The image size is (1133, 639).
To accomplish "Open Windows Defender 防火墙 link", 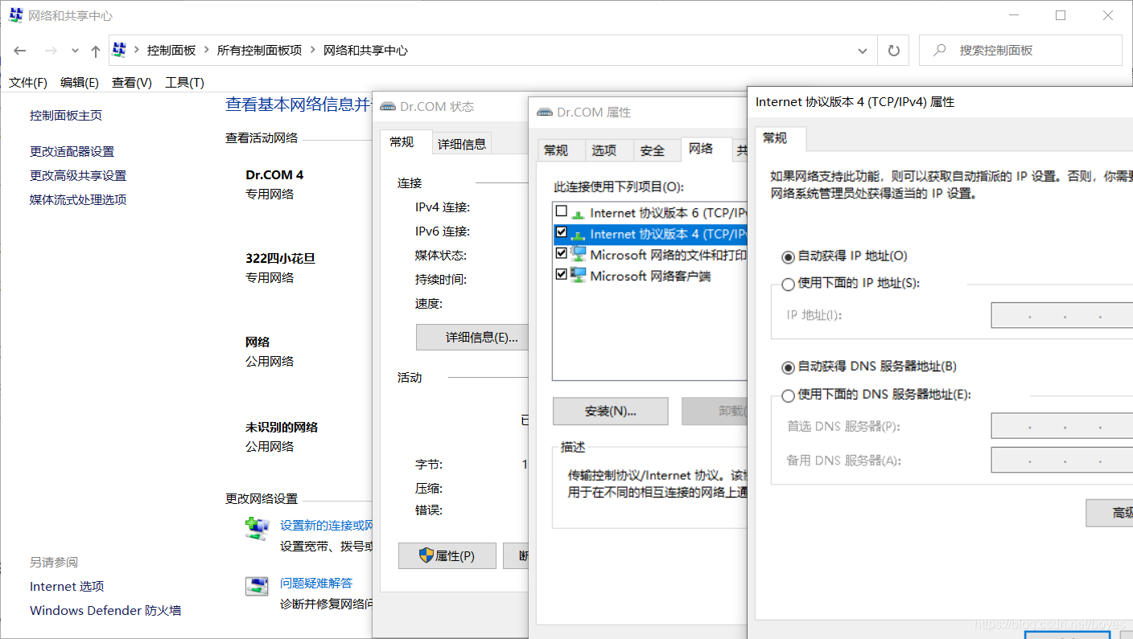I will point(105,610).
